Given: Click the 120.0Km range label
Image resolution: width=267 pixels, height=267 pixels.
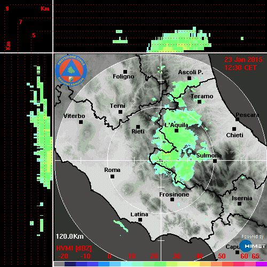Looking at the screenshot, I should (x=69, y=237).
